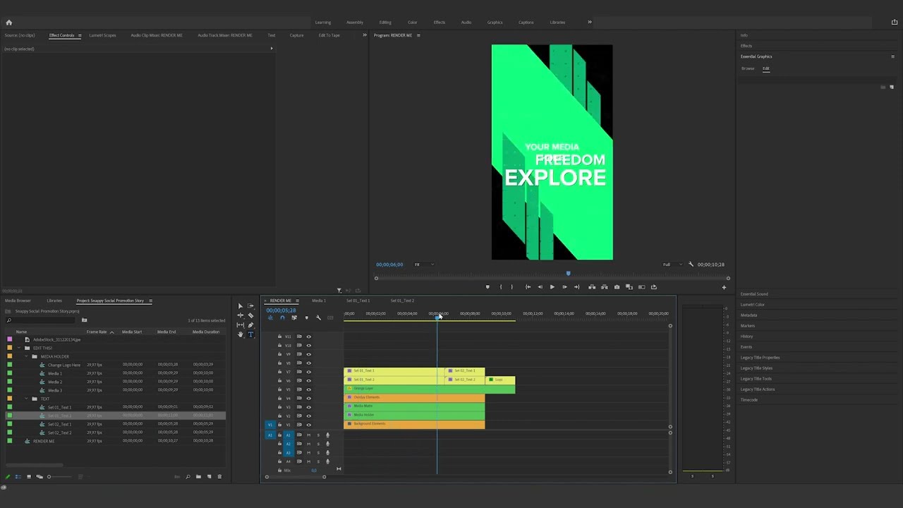The width and height of the screenshot is (903, 508).
Task: Select the Razor tool
Action: (x=250, y=316)
